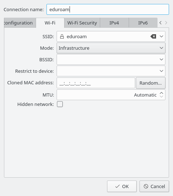The image size is (173, 196).
Task: Expand the BSSID dropdown
Action: point(111,59)
